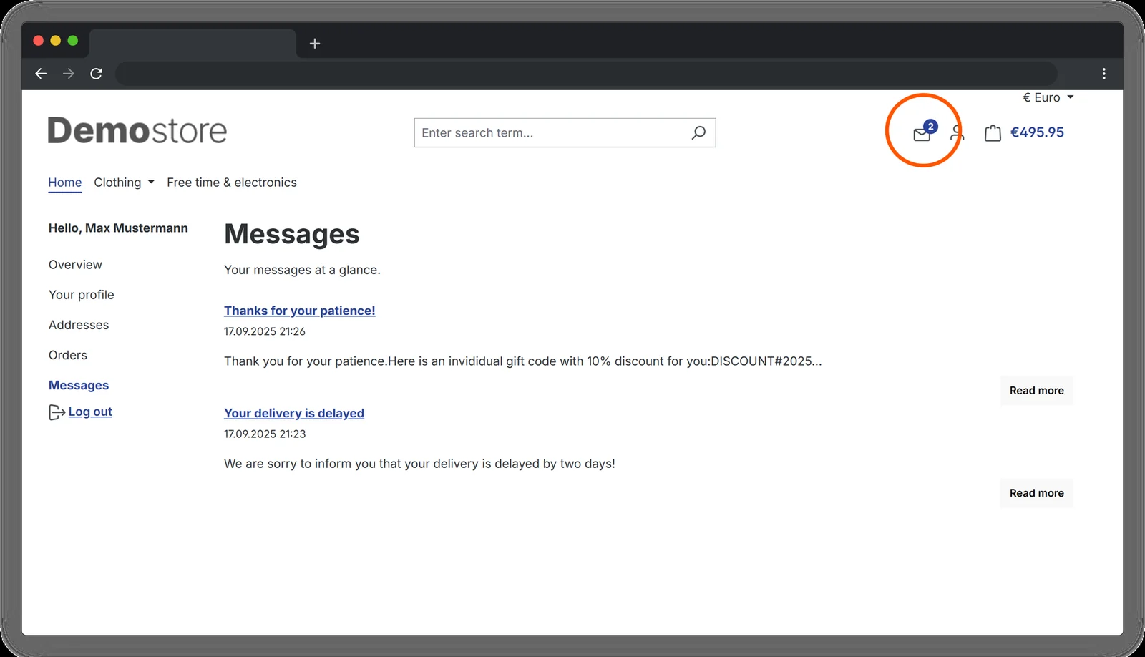Viewport: 1145px width, 657px height.
Task: Expand the Euro currency dropdown
Action: [x=1048, y=98]
